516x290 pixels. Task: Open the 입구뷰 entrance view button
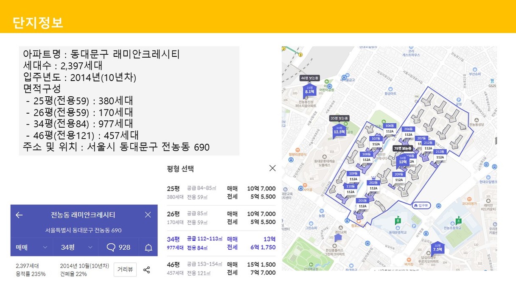(421, 205)
